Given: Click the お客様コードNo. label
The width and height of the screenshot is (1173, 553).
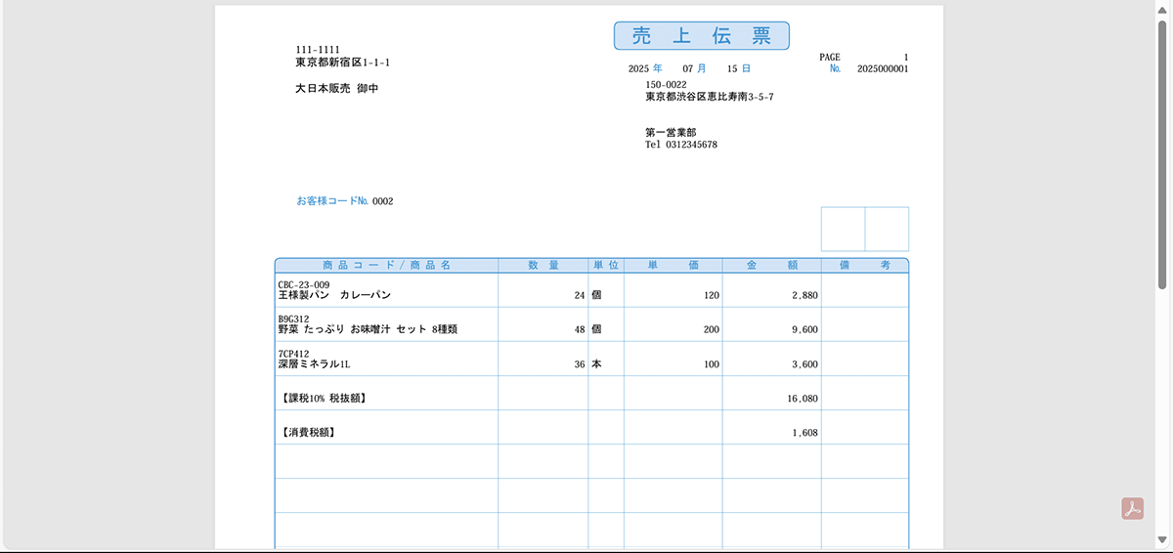Looking at the screenshot, I should [331, 201].
